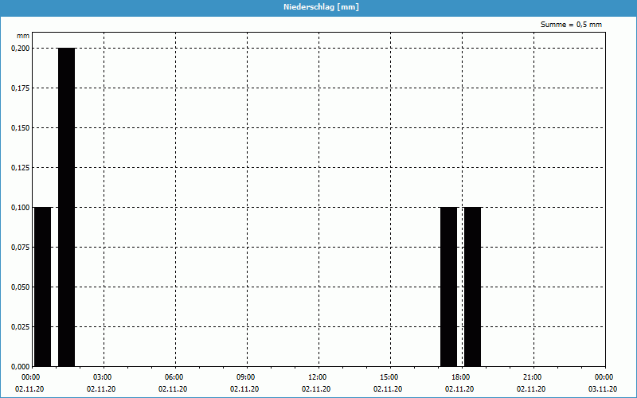637x398 pixels.
Task: Click the first bar starting at 00:00
Action: [x=42, y=287]
